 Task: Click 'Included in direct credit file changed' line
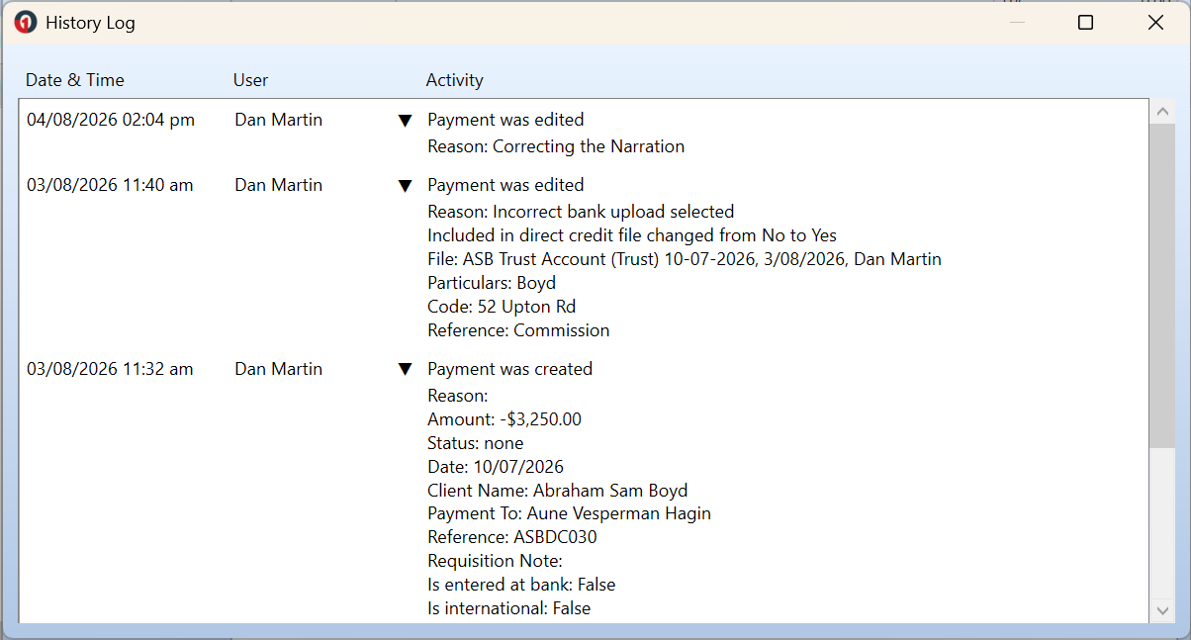tap(632, 235)
